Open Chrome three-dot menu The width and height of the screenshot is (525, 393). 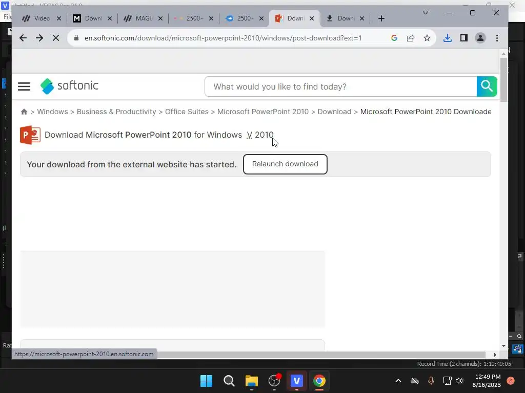497,38
